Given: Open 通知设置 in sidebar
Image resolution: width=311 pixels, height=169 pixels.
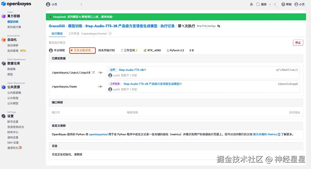Looking at the screenshot, I should (13, 137).
